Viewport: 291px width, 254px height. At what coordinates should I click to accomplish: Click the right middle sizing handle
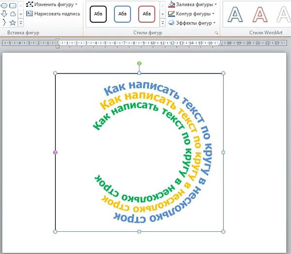pyautogui.click(x=223, y=152)
